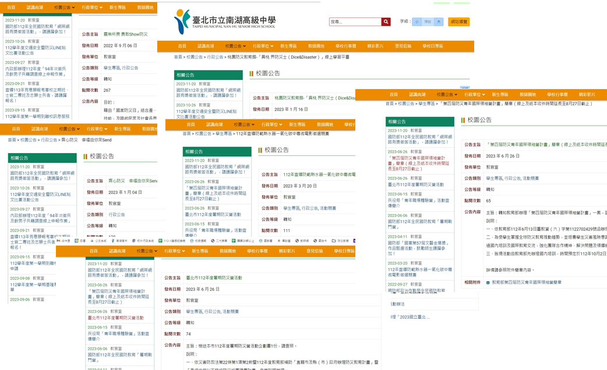The width and height of the screenshot is (607, 370).
Task: Expand 行政單位 dropdown on the logo-header page
Action: tap(263, 46)
